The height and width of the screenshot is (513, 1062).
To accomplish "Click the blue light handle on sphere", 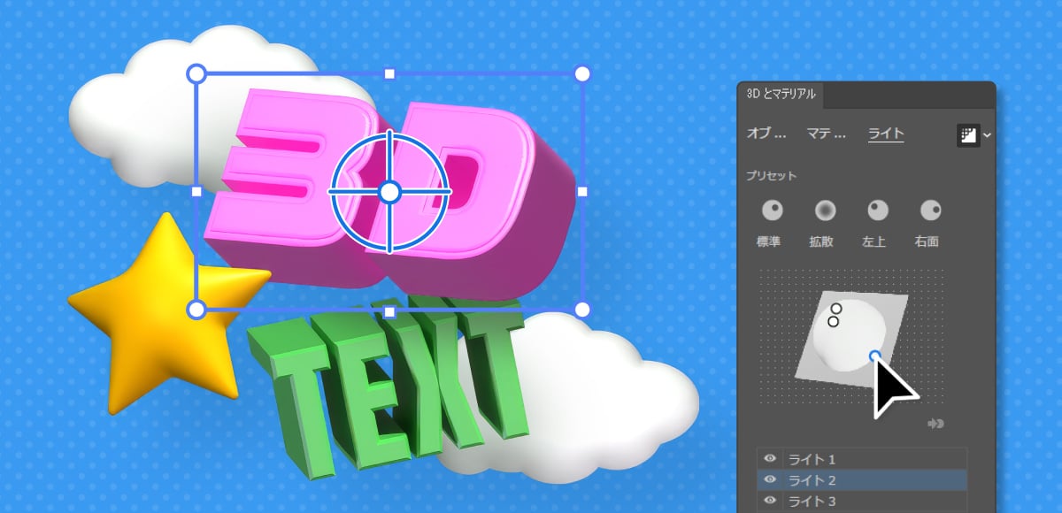I will [875, 356].
